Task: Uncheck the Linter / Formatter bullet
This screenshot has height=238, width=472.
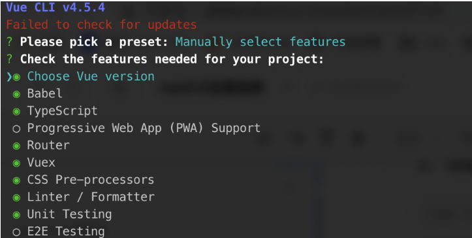Action: (16, 198)
